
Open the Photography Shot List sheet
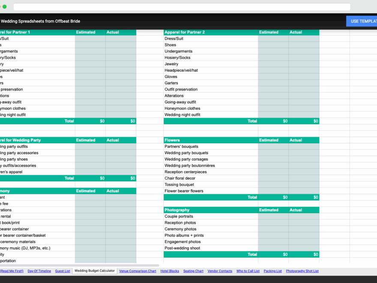[x=303, y=271]
